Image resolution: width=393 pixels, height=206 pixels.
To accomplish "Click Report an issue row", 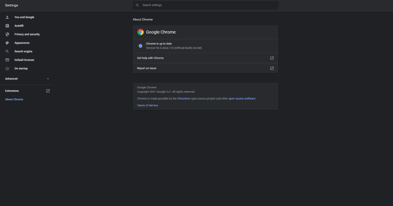I will [x=205, y=68].
